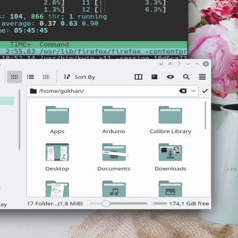Select folder showing a document preview
The height and width of the screenshot is (238, 238).
[57, 189]
